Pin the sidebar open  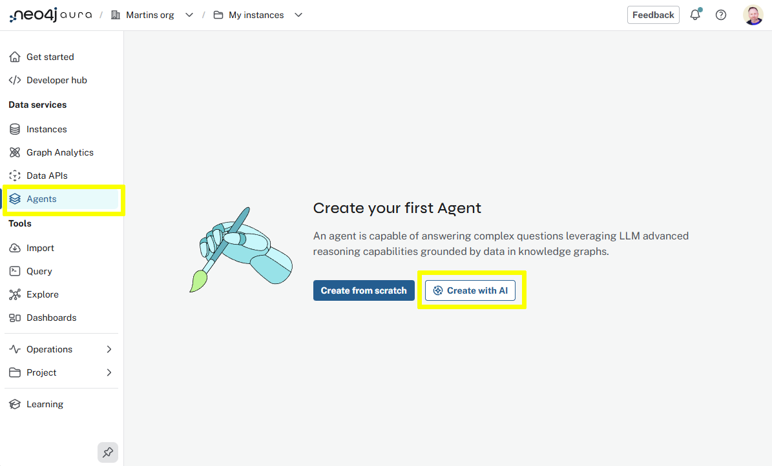(108, 452)
